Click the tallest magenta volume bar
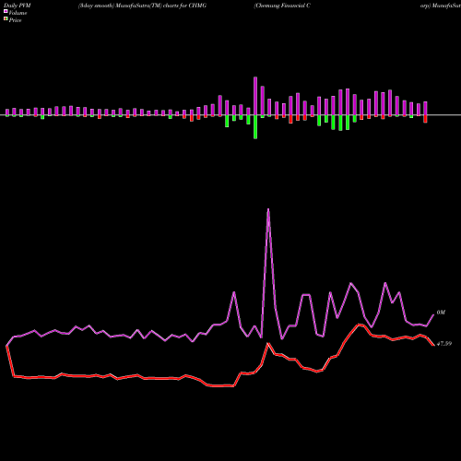Image resolution: width=461 pixels, height=461 pixels. click(255, 96)
